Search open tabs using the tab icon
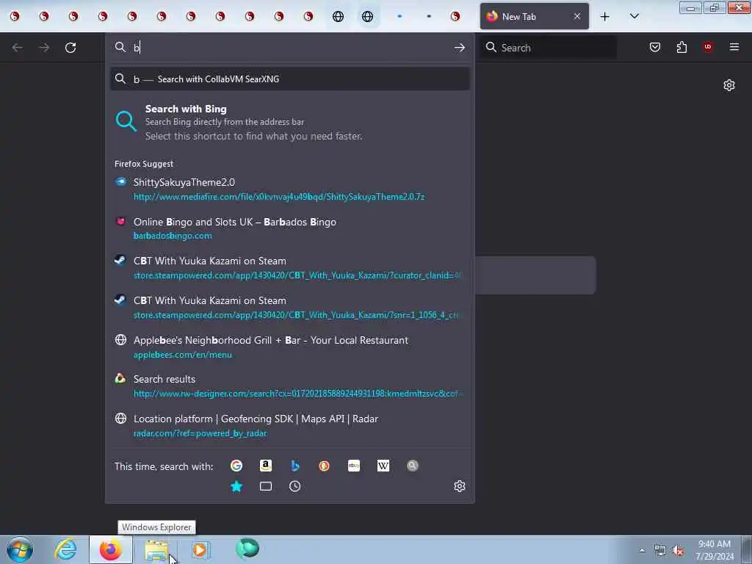The image size is (752, 564). pyautogui.click(x=266, y=486)
